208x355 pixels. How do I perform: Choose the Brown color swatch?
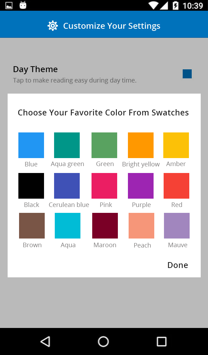32,226
